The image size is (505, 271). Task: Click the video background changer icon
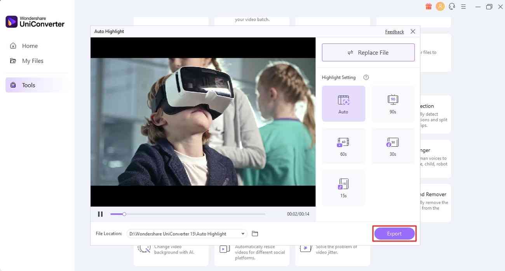(x=144, y=248)
